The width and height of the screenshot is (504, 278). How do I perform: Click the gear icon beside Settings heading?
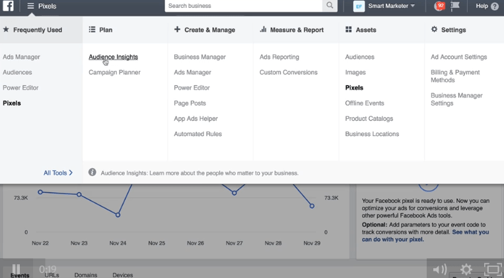[x=434, y=29]
